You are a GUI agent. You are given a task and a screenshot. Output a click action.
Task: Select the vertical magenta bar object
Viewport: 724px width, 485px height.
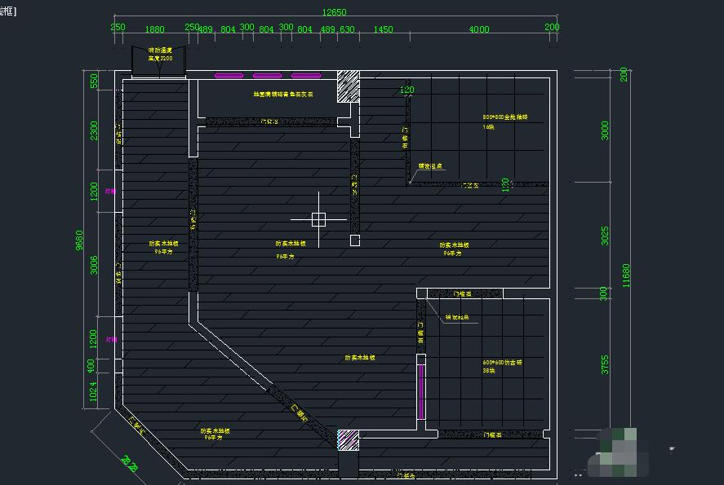point(420,391)
